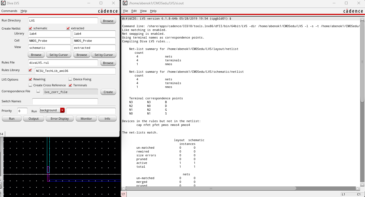Click Sel by Cursor for schematic

[59, 55]
